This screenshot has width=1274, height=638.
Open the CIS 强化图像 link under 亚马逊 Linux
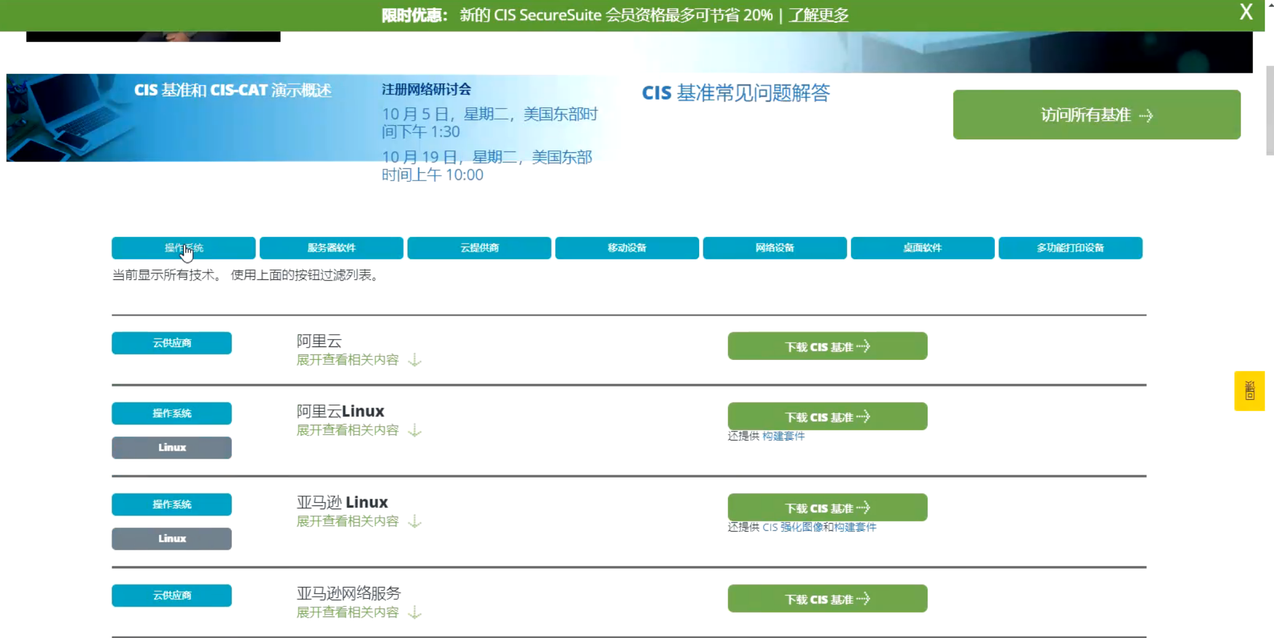click(793, 528)
